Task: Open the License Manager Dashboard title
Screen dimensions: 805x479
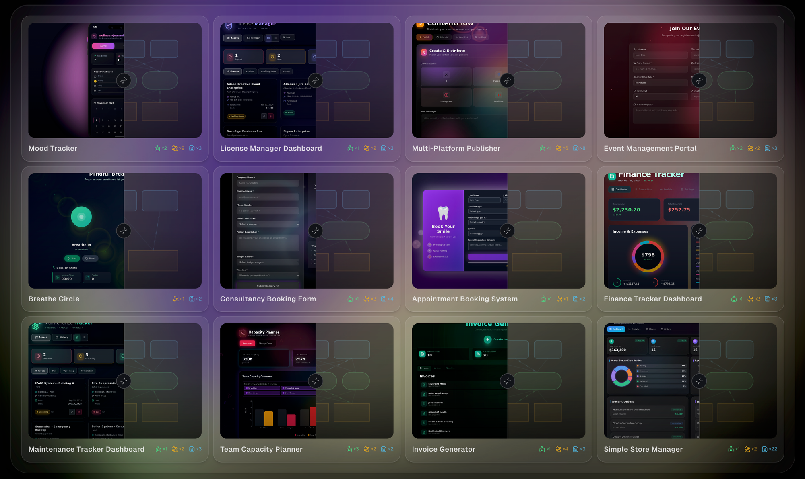Action: click(x=271, y=148)
